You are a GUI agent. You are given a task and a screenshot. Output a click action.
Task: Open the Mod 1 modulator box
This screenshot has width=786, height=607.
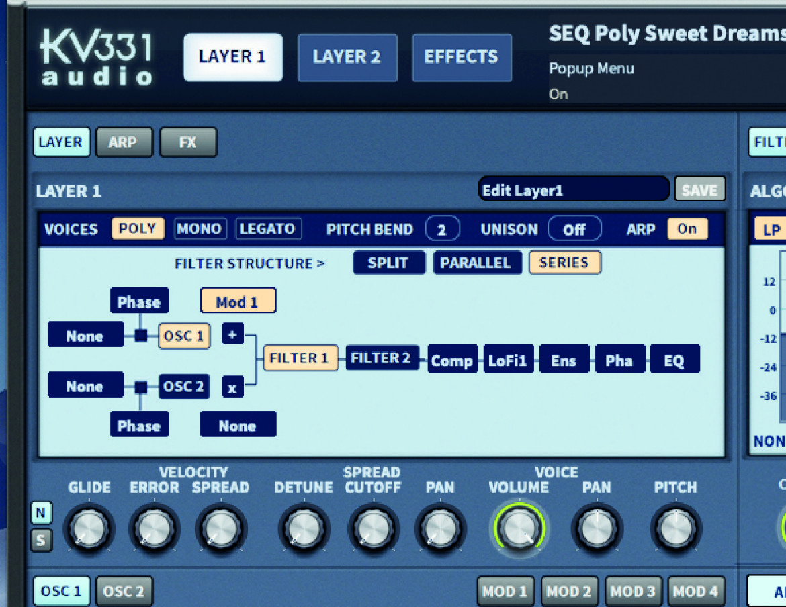pyautogui.click(x=238, y=301)
